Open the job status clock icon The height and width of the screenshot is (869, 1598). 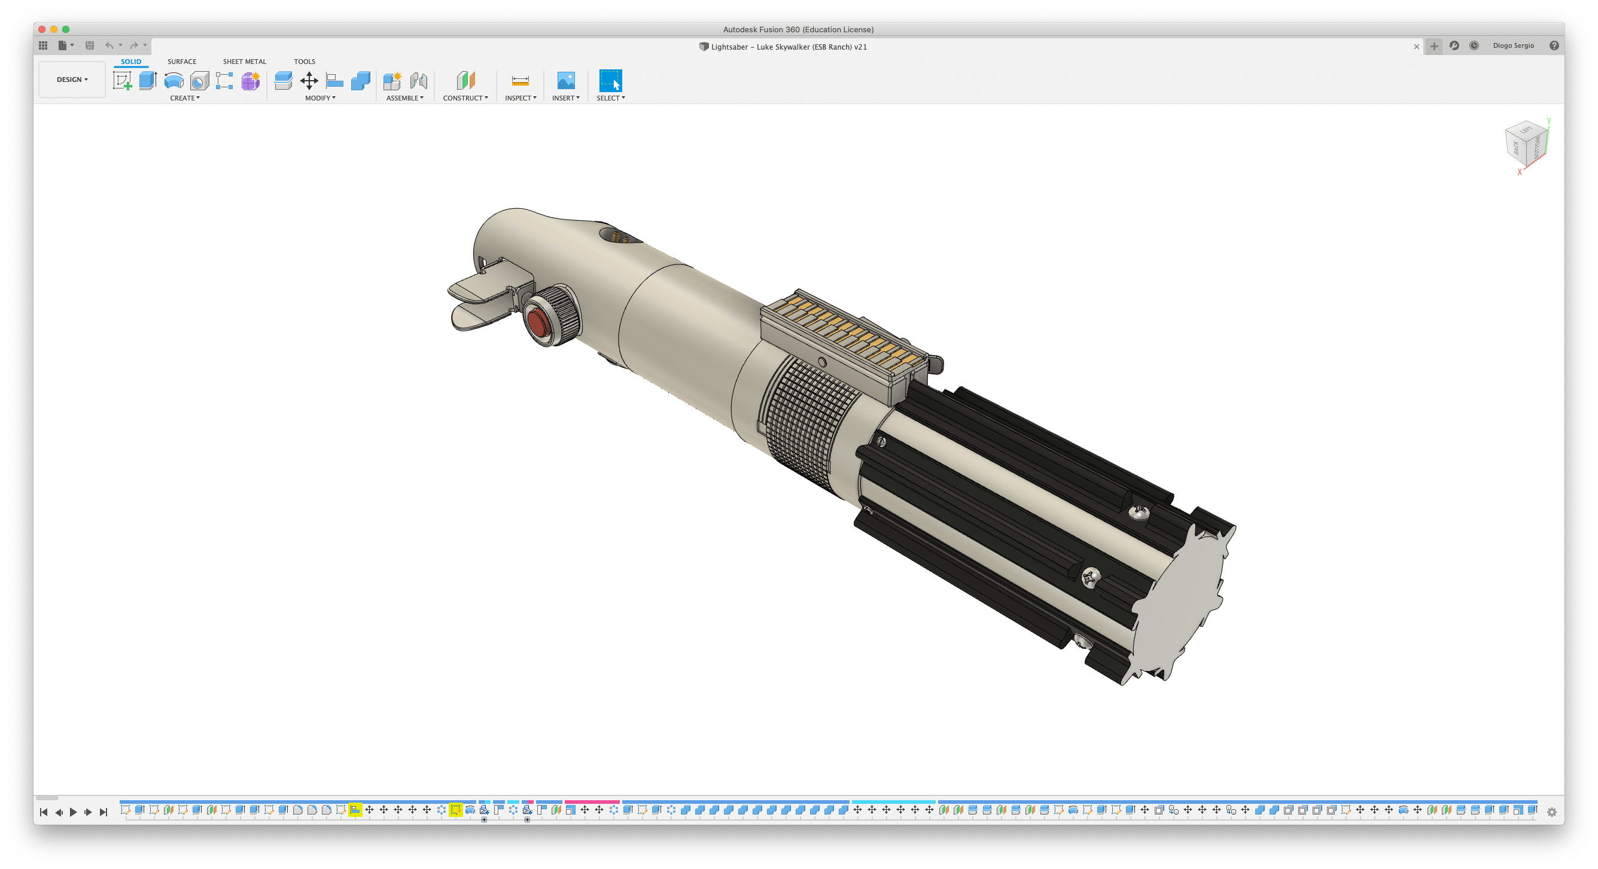click(x=1474, y=45)
